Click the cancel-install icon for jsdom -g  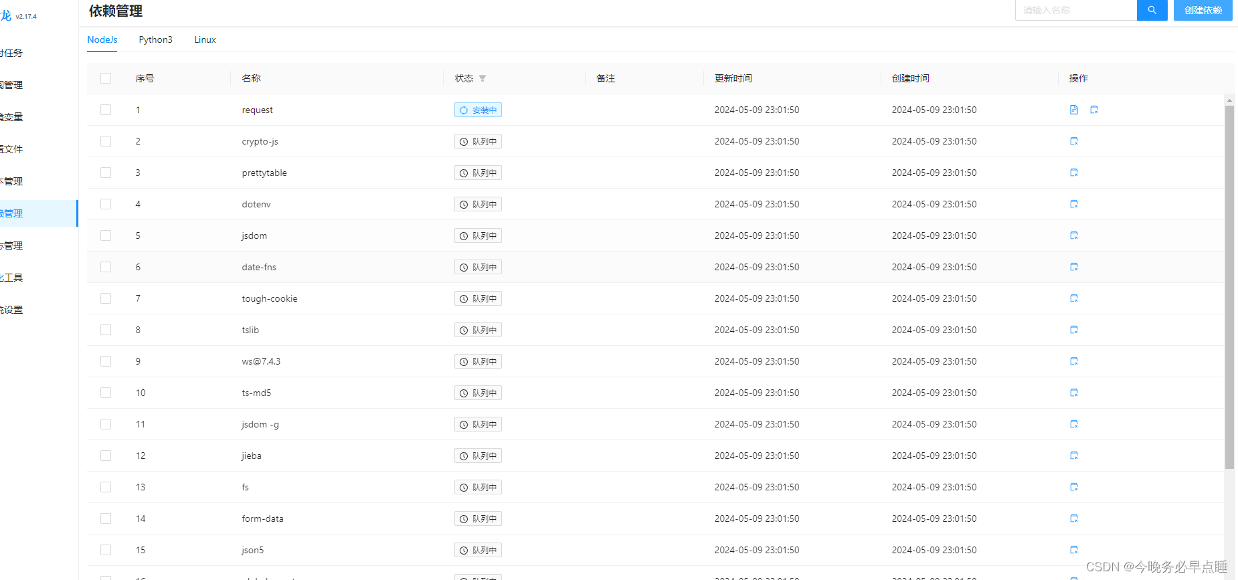(1073, 424)
